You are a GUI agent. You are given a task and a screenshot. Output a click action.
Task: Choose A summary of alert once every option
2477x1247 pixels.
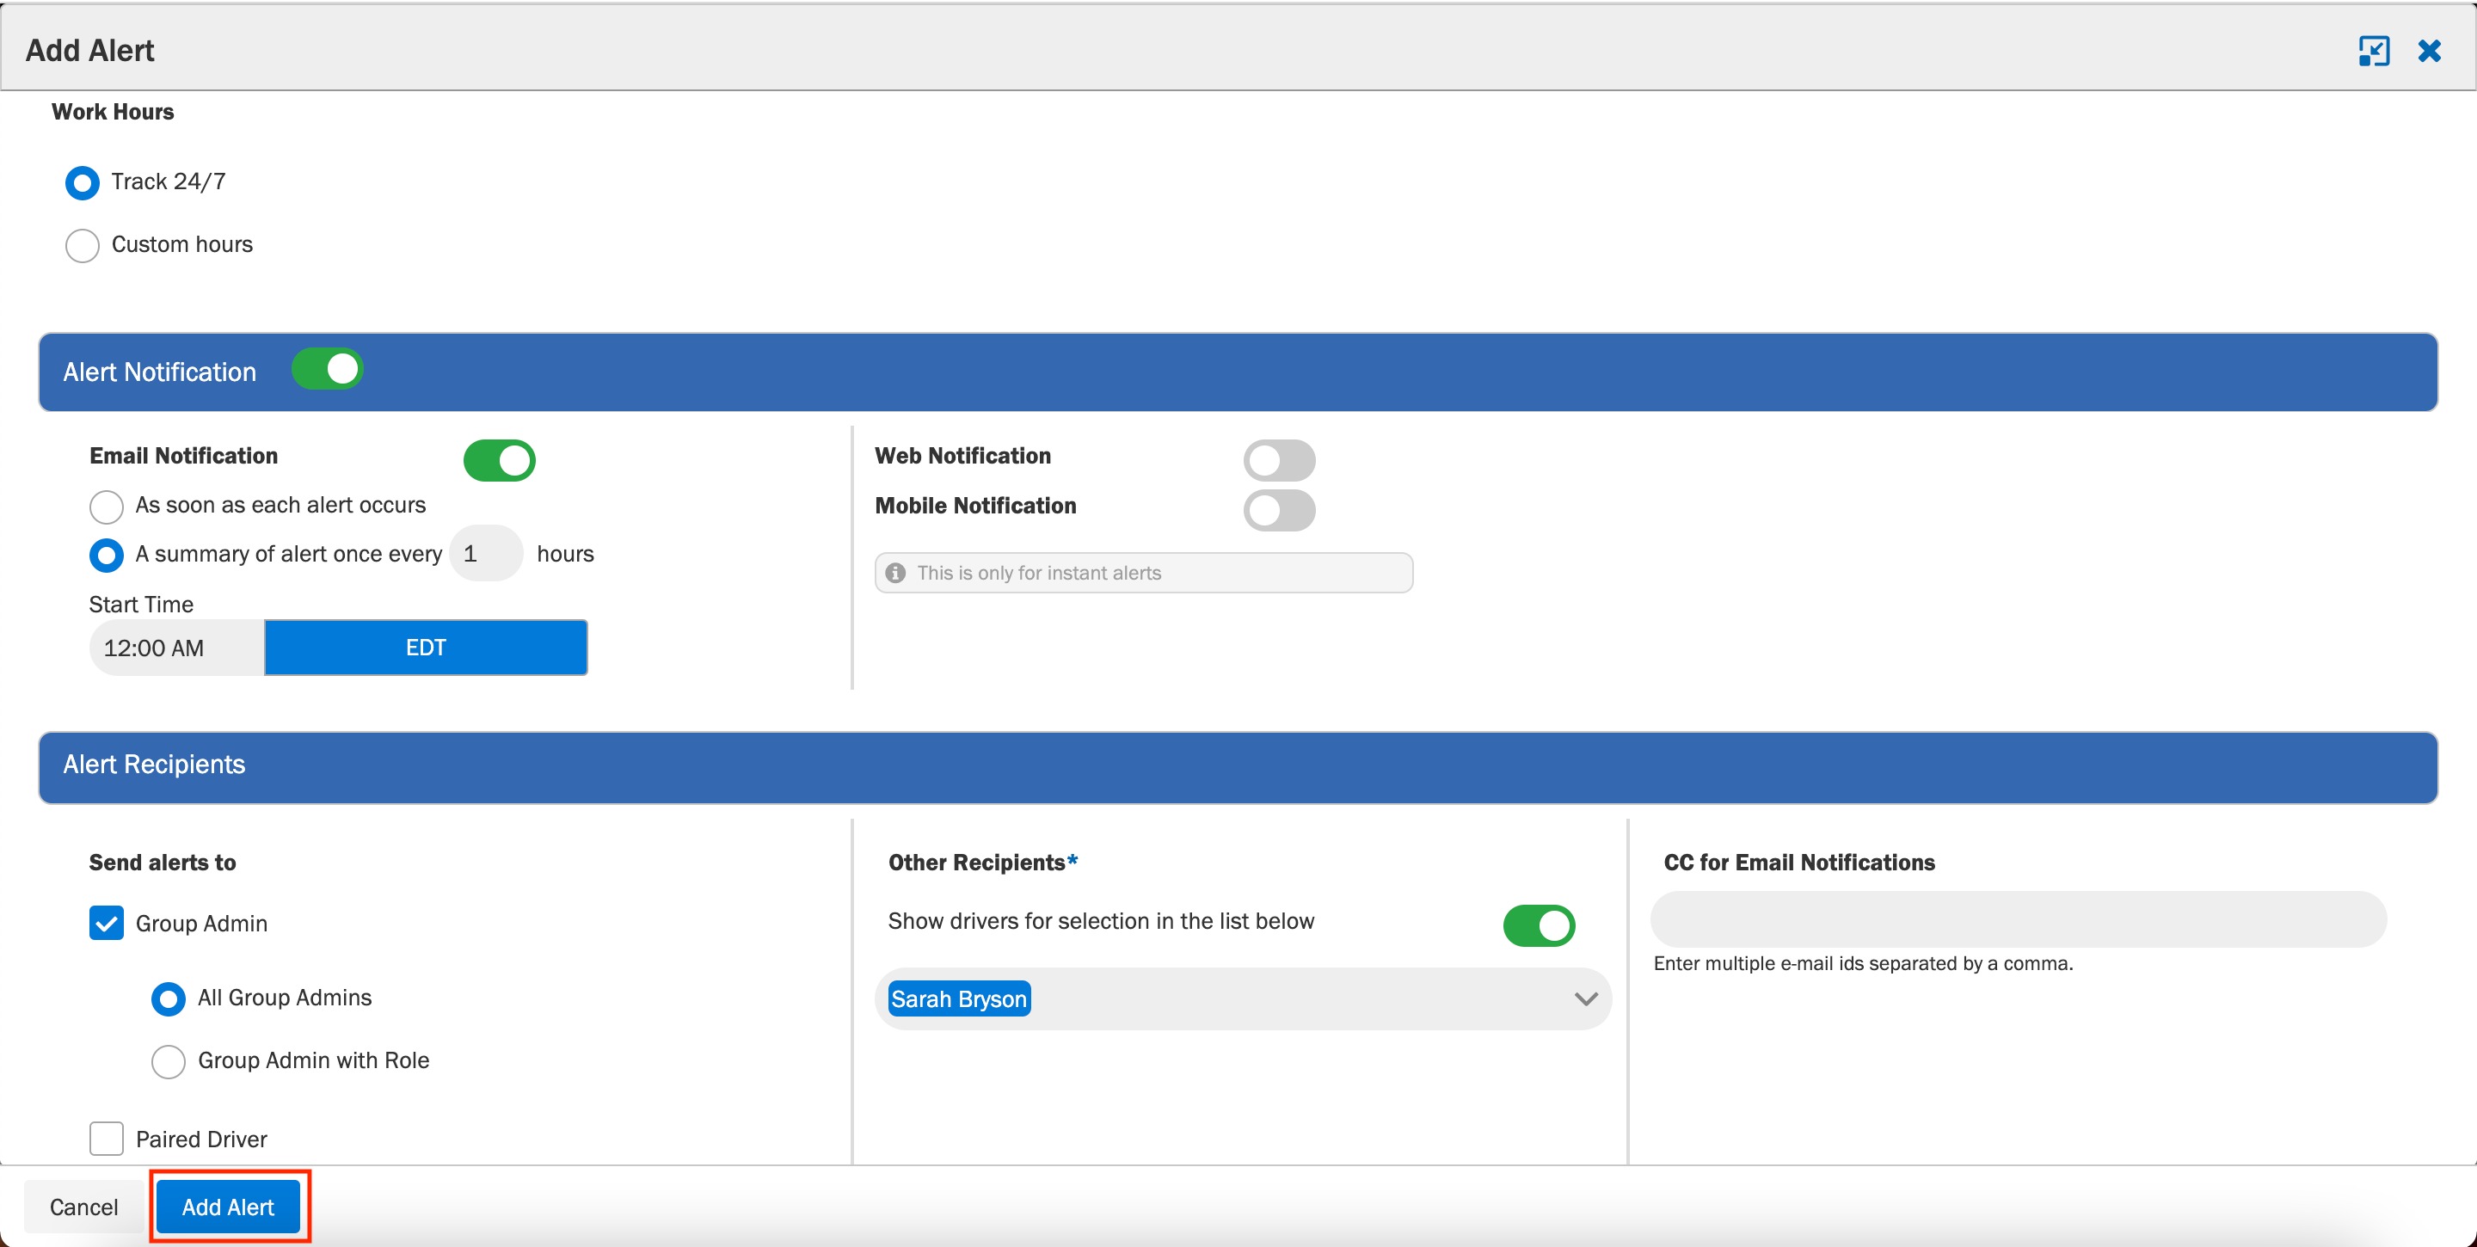pyautogui.click(x=106, y=555)
